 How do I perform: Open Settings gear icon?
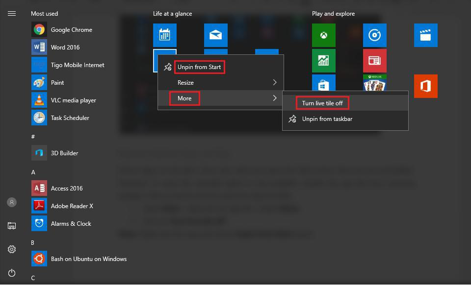(12, 249)
